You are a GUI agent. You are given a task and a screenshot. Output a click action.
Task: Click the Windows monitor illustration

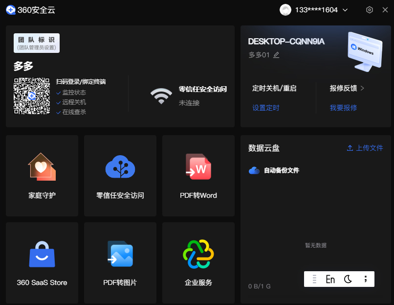(x=365, y=51)
